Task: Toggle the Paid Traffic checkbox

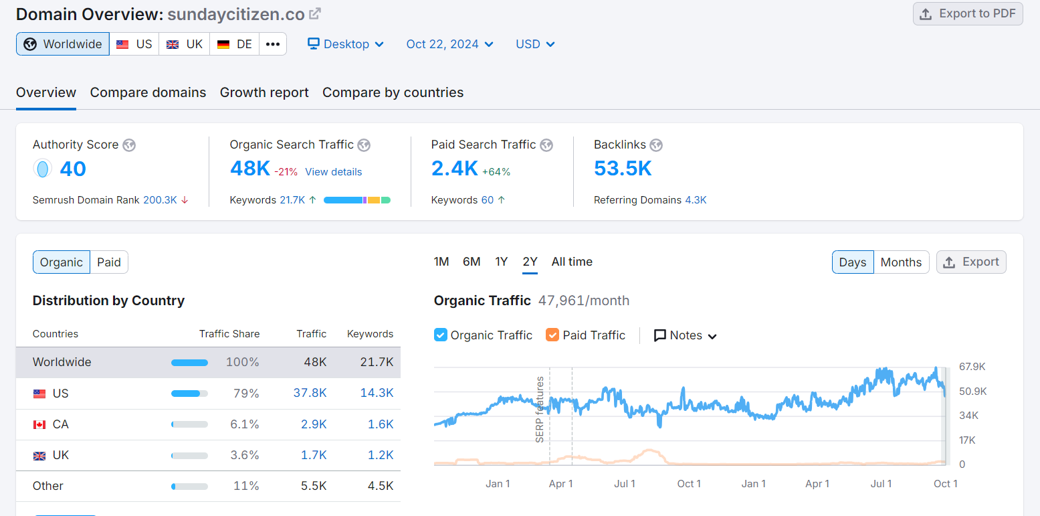Action: point(552,335)
